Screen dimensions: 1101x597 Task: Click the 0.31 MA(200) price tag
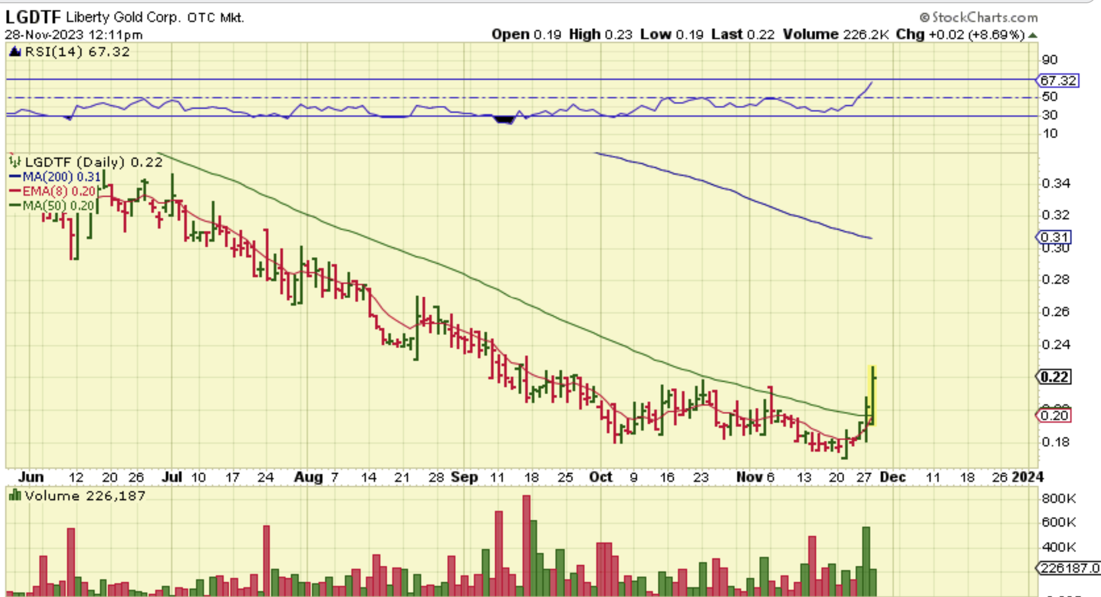point(1054,237)
